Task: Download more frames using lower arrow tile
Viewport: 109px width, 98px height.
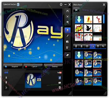Action: (x=79, y=55)
